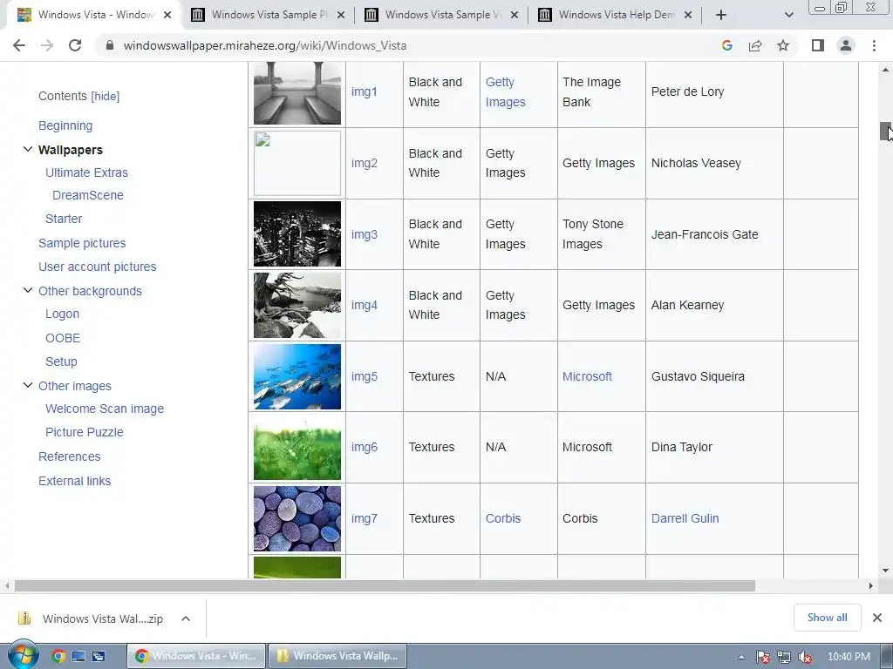Viewport: 893px width, 669px height.
Task: Open options chevron for downloaded zip
Action: click(186, 618)
